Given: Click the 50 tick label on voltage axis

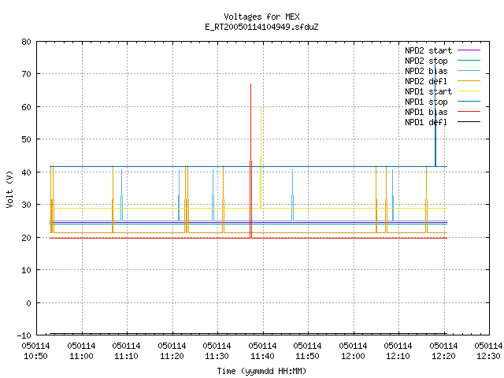Looking at the screenshot, I should point(26,139).
